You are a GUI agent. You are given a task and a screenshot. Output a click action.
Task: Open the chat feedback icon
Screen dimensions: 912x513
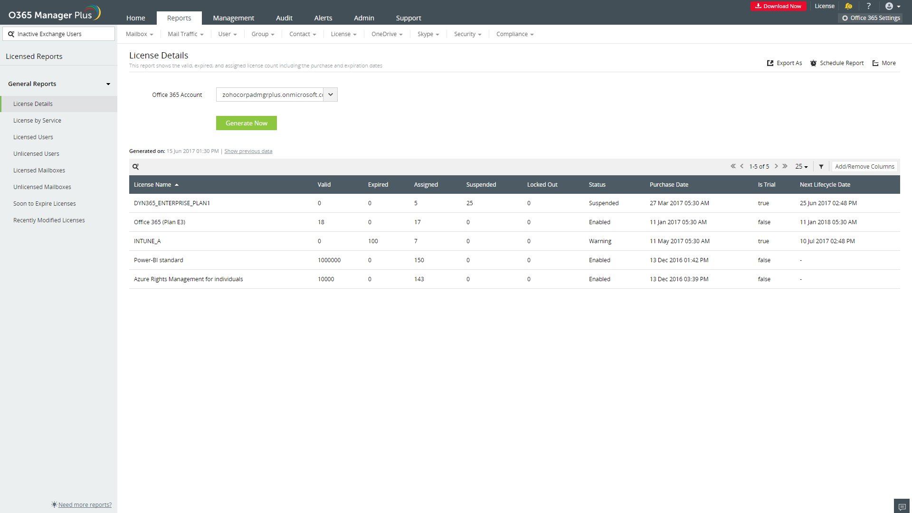902,507
